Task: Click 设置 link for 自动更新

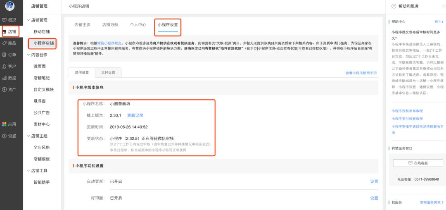Action: click(x=374, y=181)
